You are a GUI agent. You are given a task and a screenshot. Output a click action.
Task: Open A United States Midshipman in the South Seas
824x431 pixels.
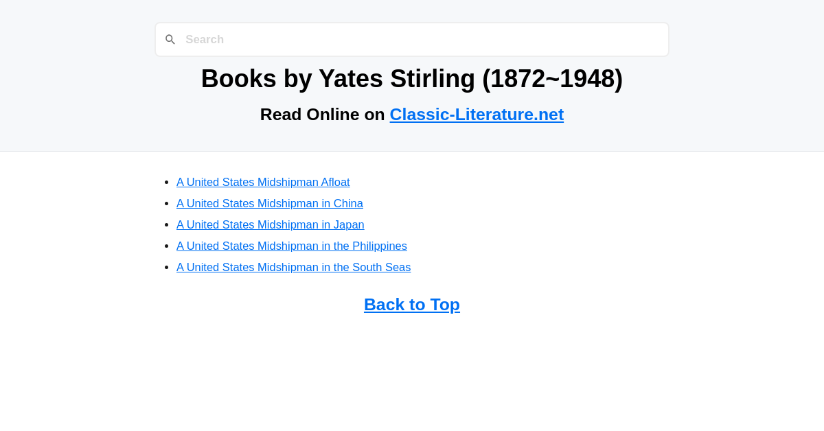(x=294, y=267)
